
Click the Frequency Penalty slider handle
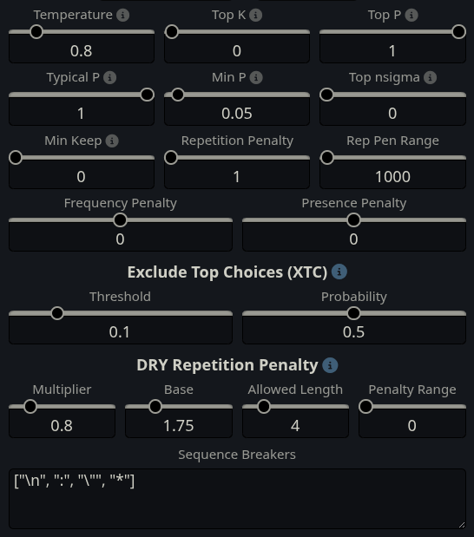pyautogui.click(x=121, y=219)
